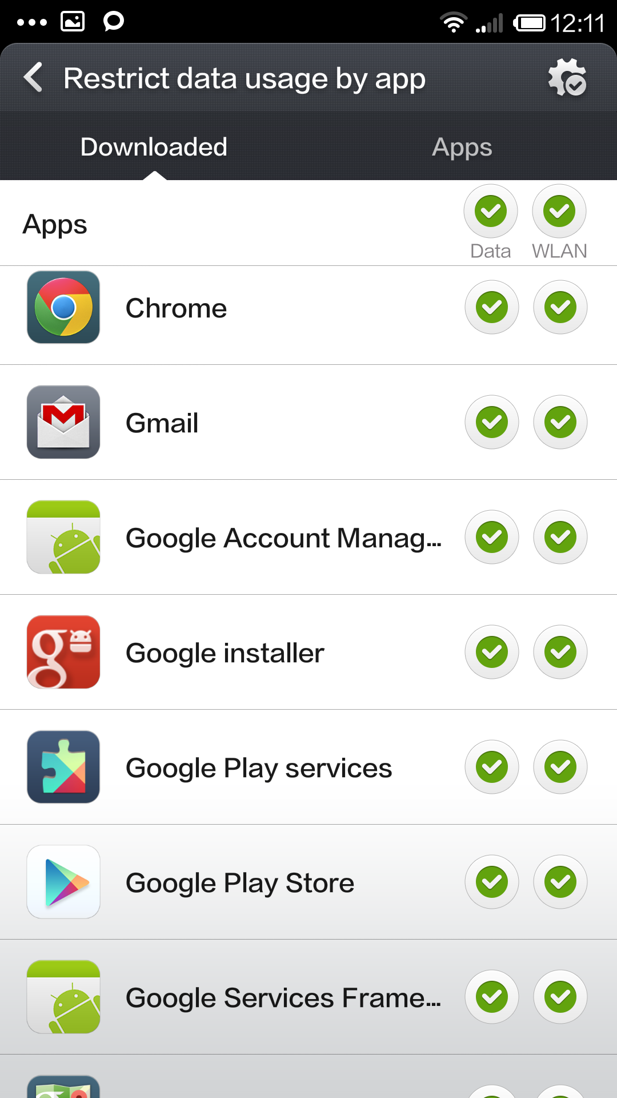
Task: Tap the Google Play Store icon
Action: click(x=63, y=882)
